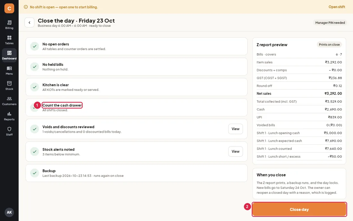Click the orange C app logo

(x=9, y=8)
